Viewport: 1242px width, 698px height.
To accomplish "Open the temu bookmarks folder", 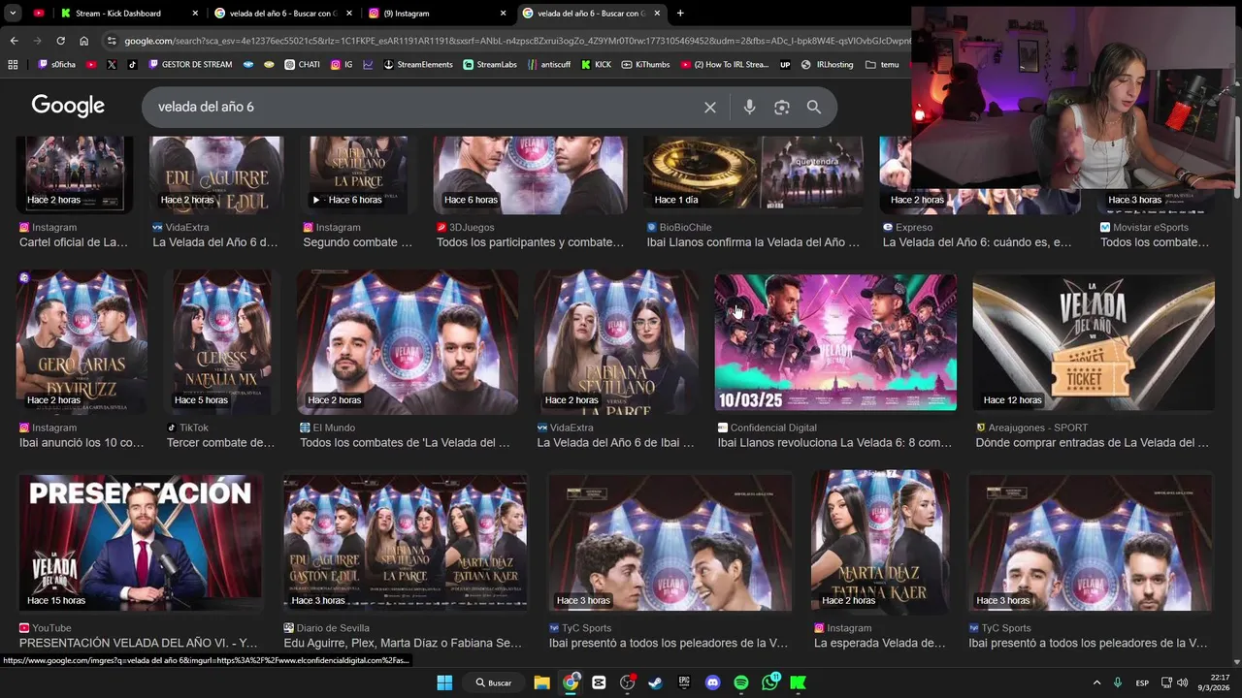I will click(x=882, y=65).
